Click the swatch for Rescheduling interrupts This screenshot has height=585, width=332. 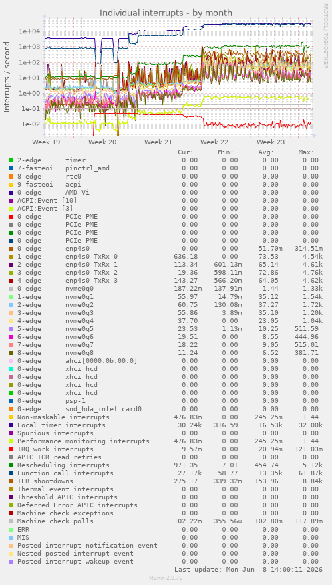tap(11, 465)
